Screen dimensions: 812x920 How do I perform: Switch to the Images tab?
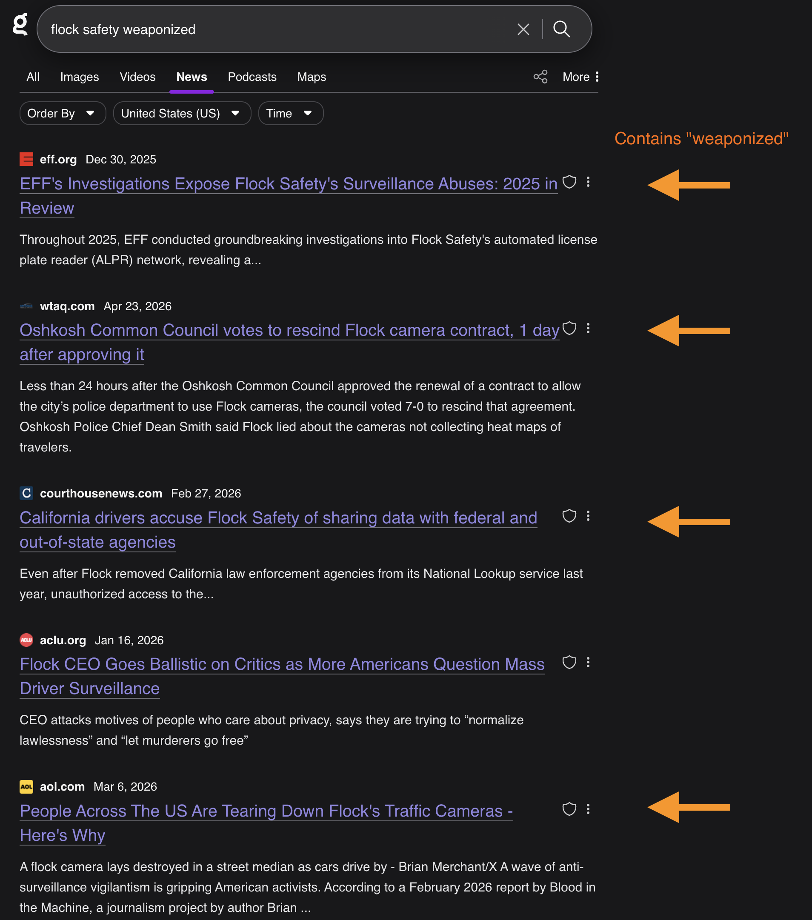(80, 77)
